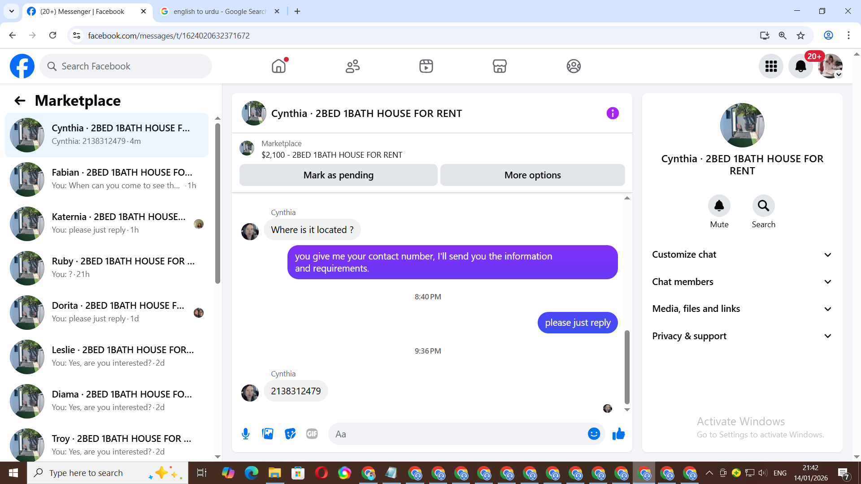861x484 pixels.
Task: Mute this conversation with bell button
Action: (x=719, y=206)
